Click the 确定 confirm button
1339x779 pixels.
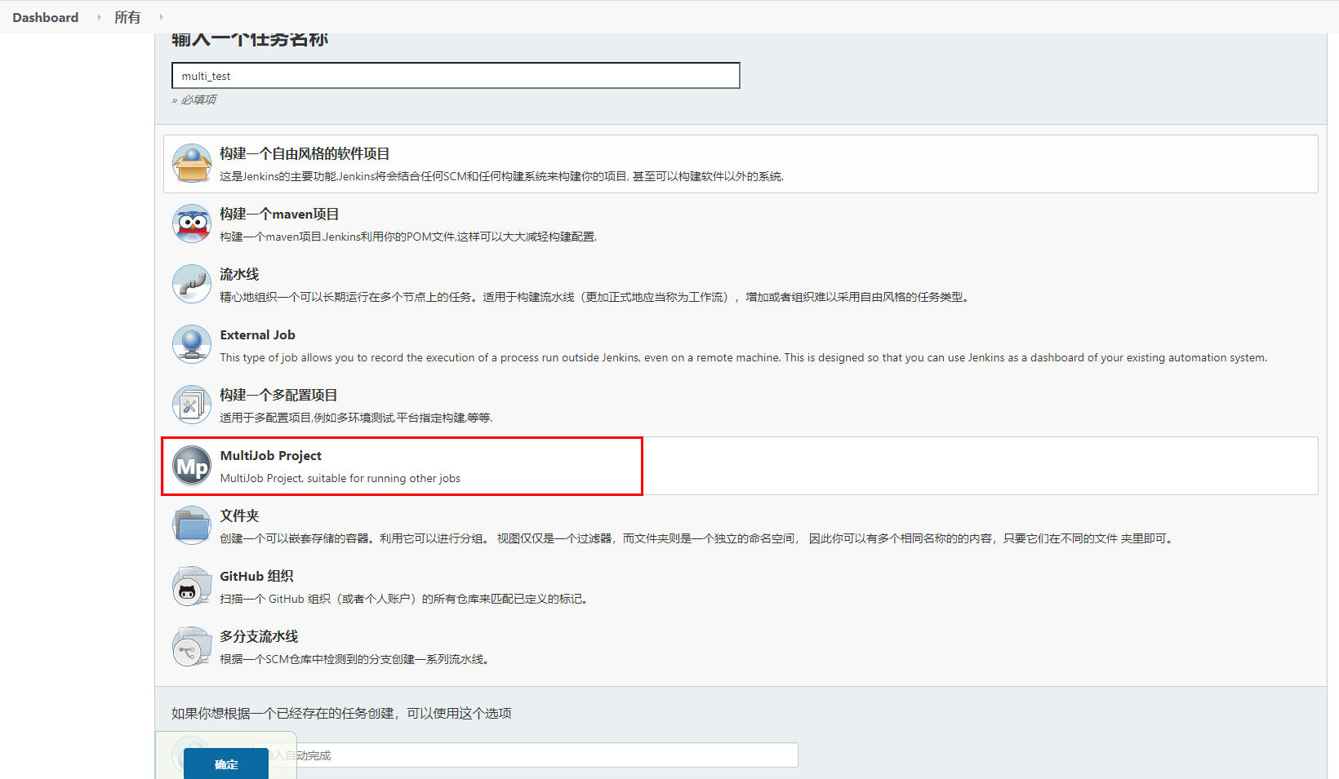tap(226, 764)
